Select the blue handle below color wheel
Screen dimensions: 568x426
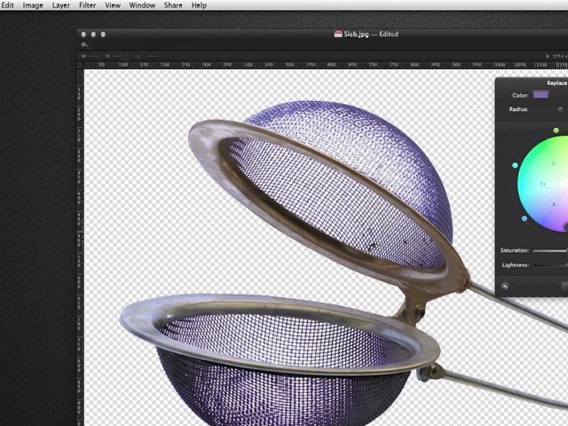point(525,218)
